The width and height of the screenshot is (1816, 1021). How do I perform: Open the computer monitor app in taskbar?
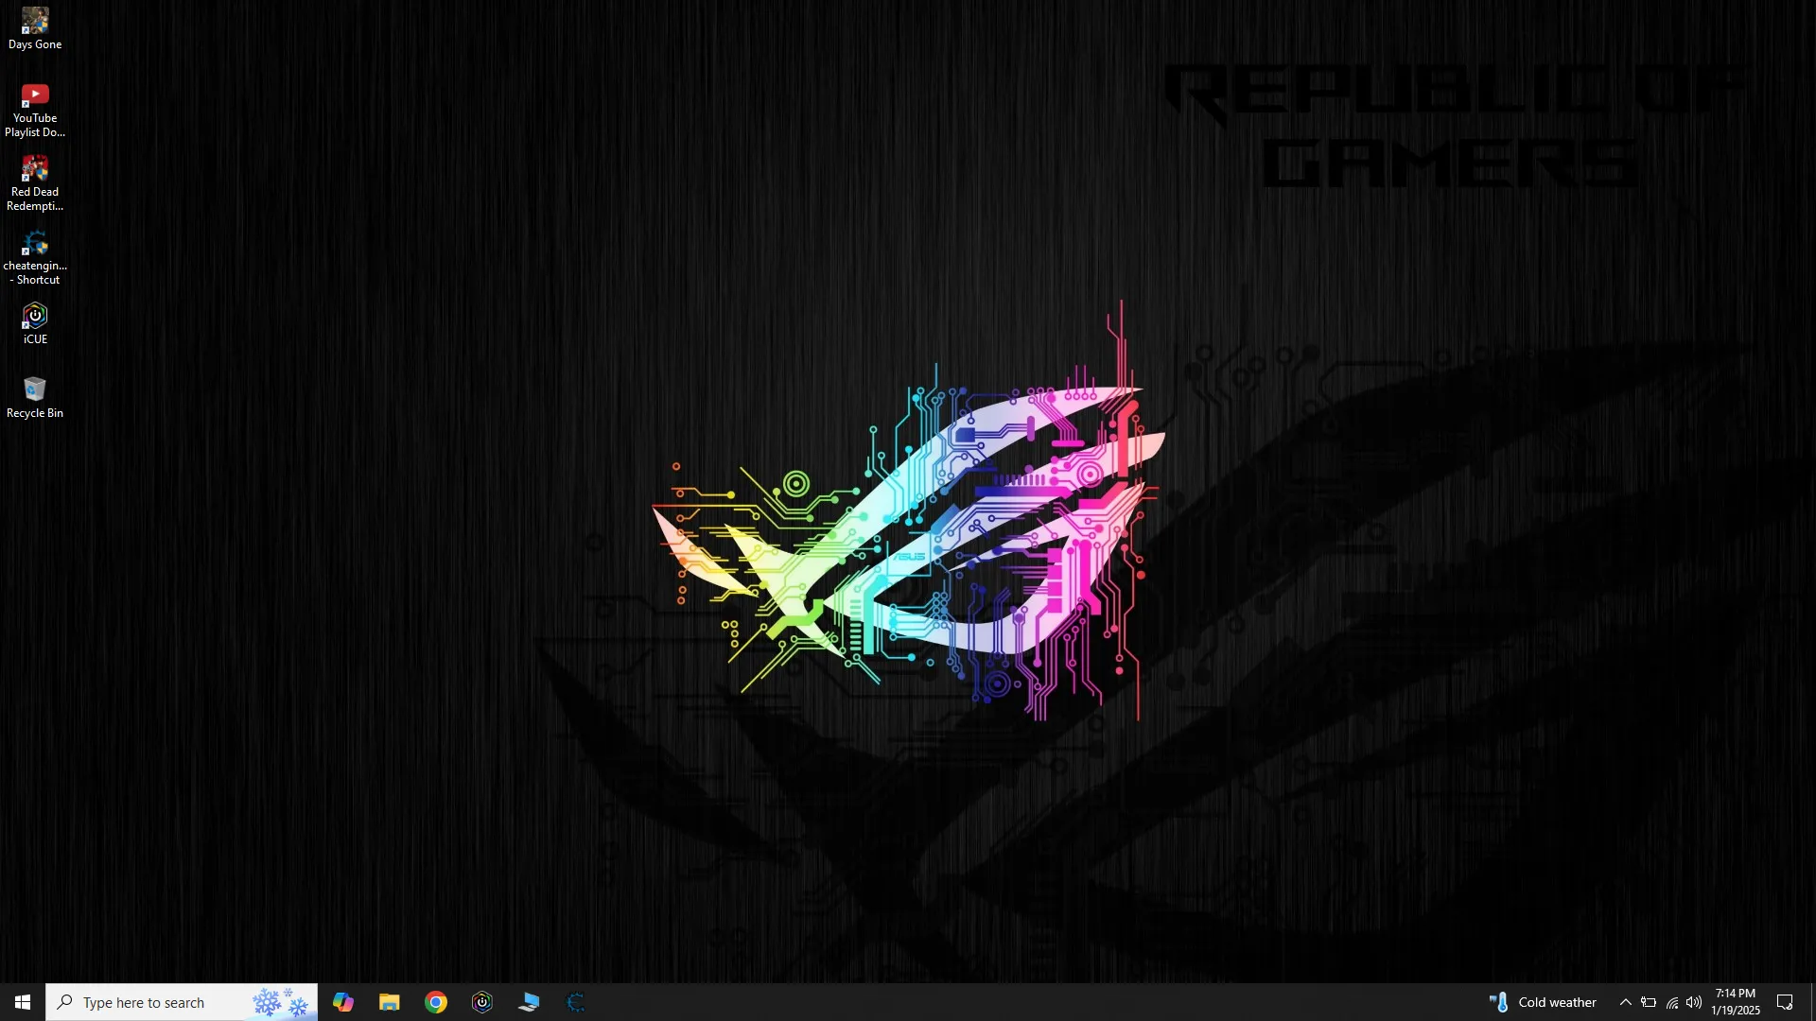pyautogui.click(x=529, y=1002)
